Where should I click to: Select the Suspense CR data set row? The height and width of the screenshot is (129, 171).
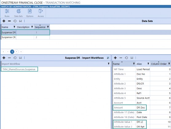25,37
